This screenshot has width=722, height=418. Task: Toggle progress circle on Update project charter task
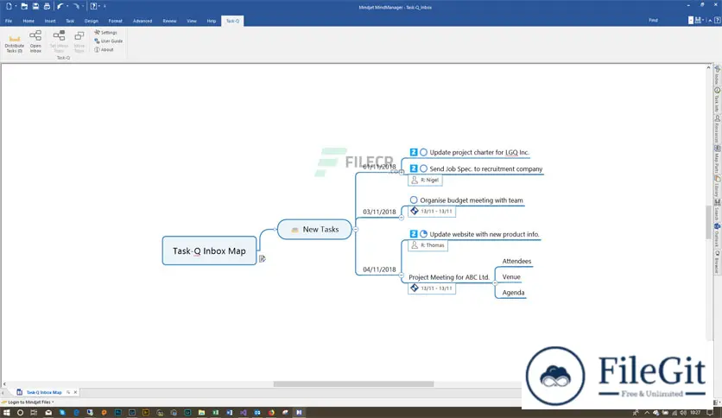[424, 152]
